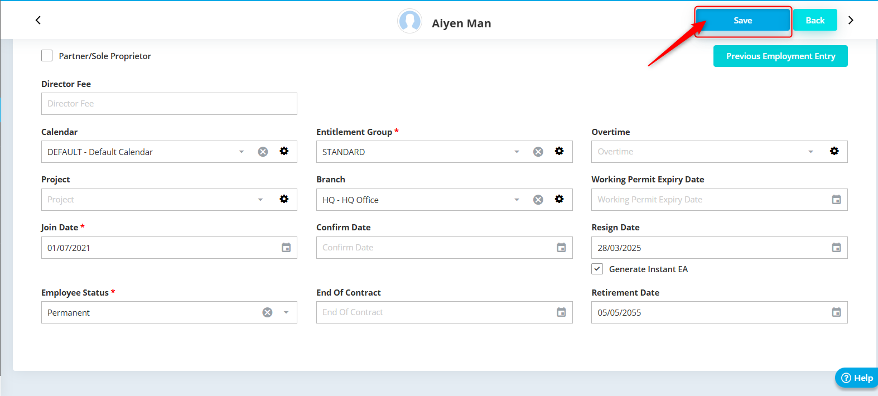This screenshot has width=878, height=396.
Task: Open Calendar settings gear icon
Action: click(x=284, y=151)
